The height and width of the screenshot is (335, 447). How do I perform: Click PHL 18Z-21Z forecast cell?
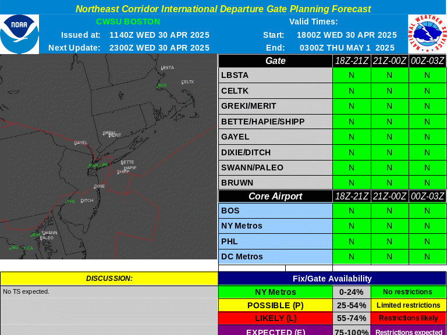tap(352, 241)
